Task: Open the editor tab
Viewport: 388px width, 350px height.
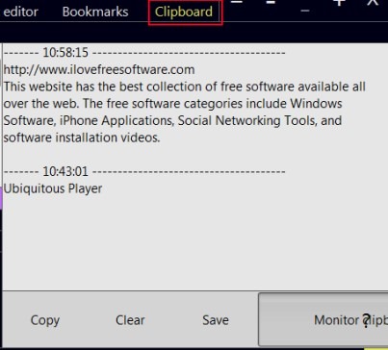Action: pyautogui.click(x=20, y=12)
